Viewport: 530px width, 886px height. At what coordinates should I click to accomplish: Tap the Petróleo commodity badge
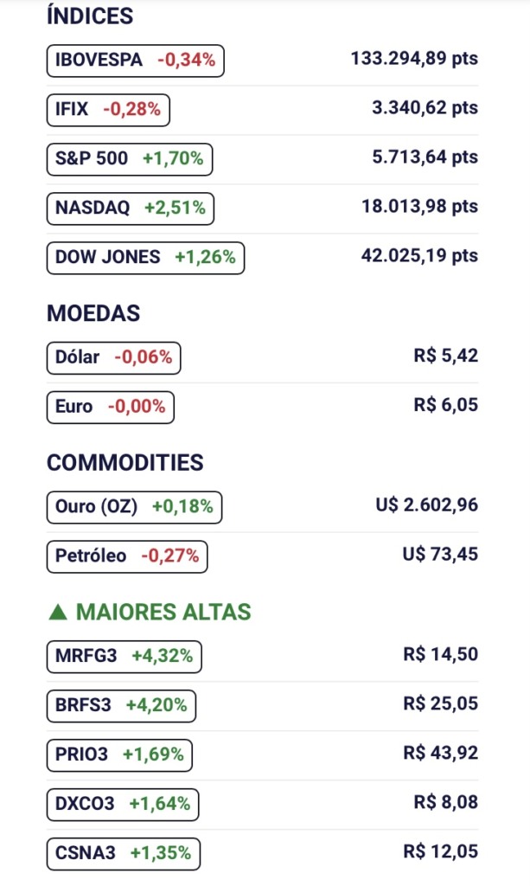click(x=127, y=556)
